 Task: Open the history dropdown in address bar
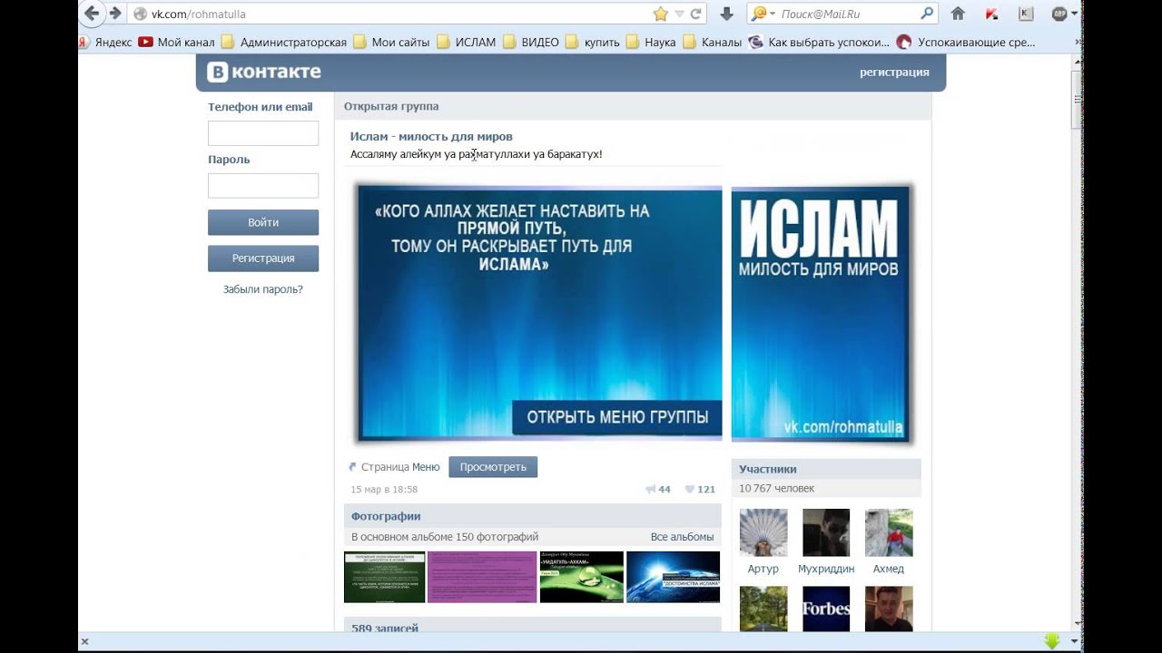click(679, 14)
